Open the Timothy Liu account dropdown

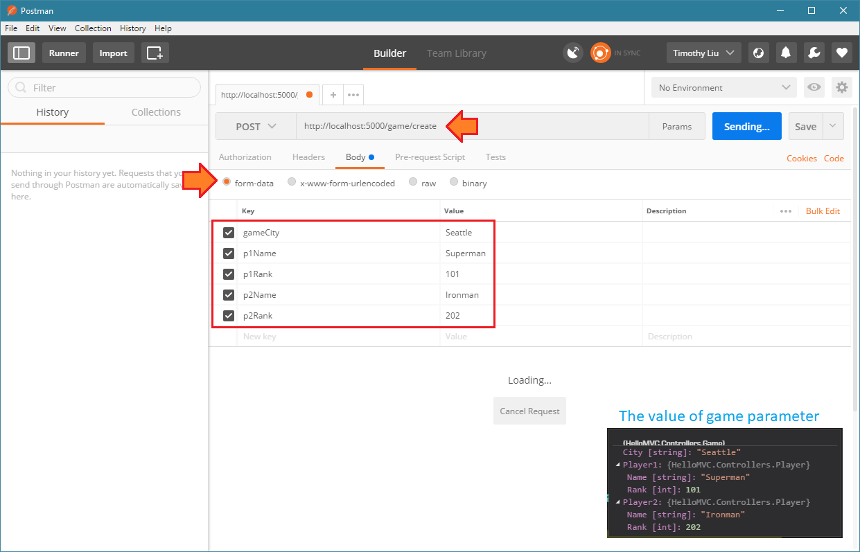[704, 53]
